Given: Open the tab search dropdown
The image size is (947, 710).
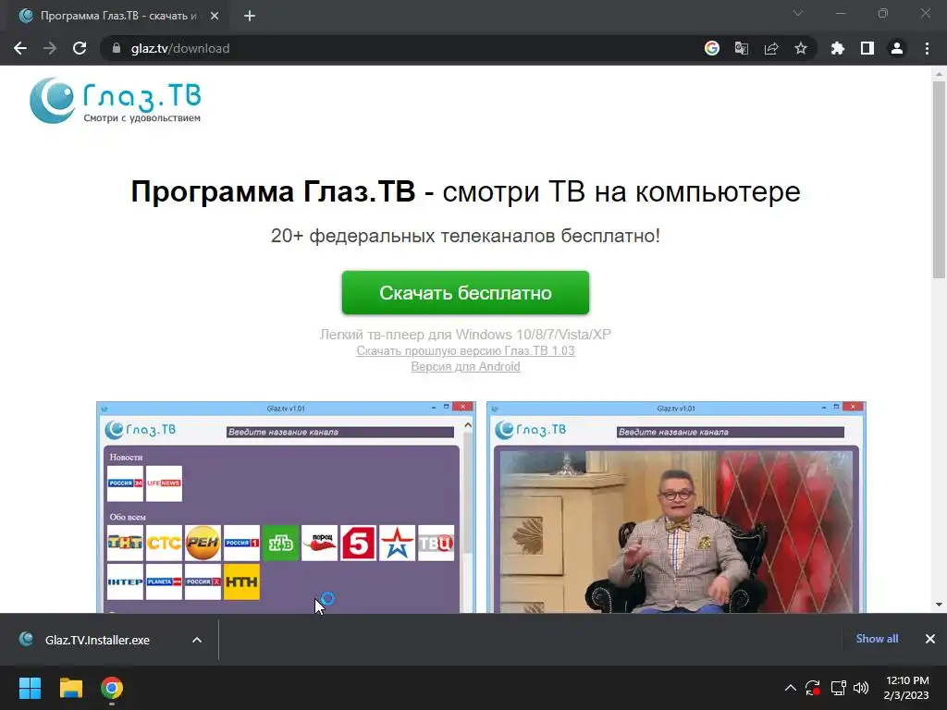Looking at the screenshot, I should (798, 13).
